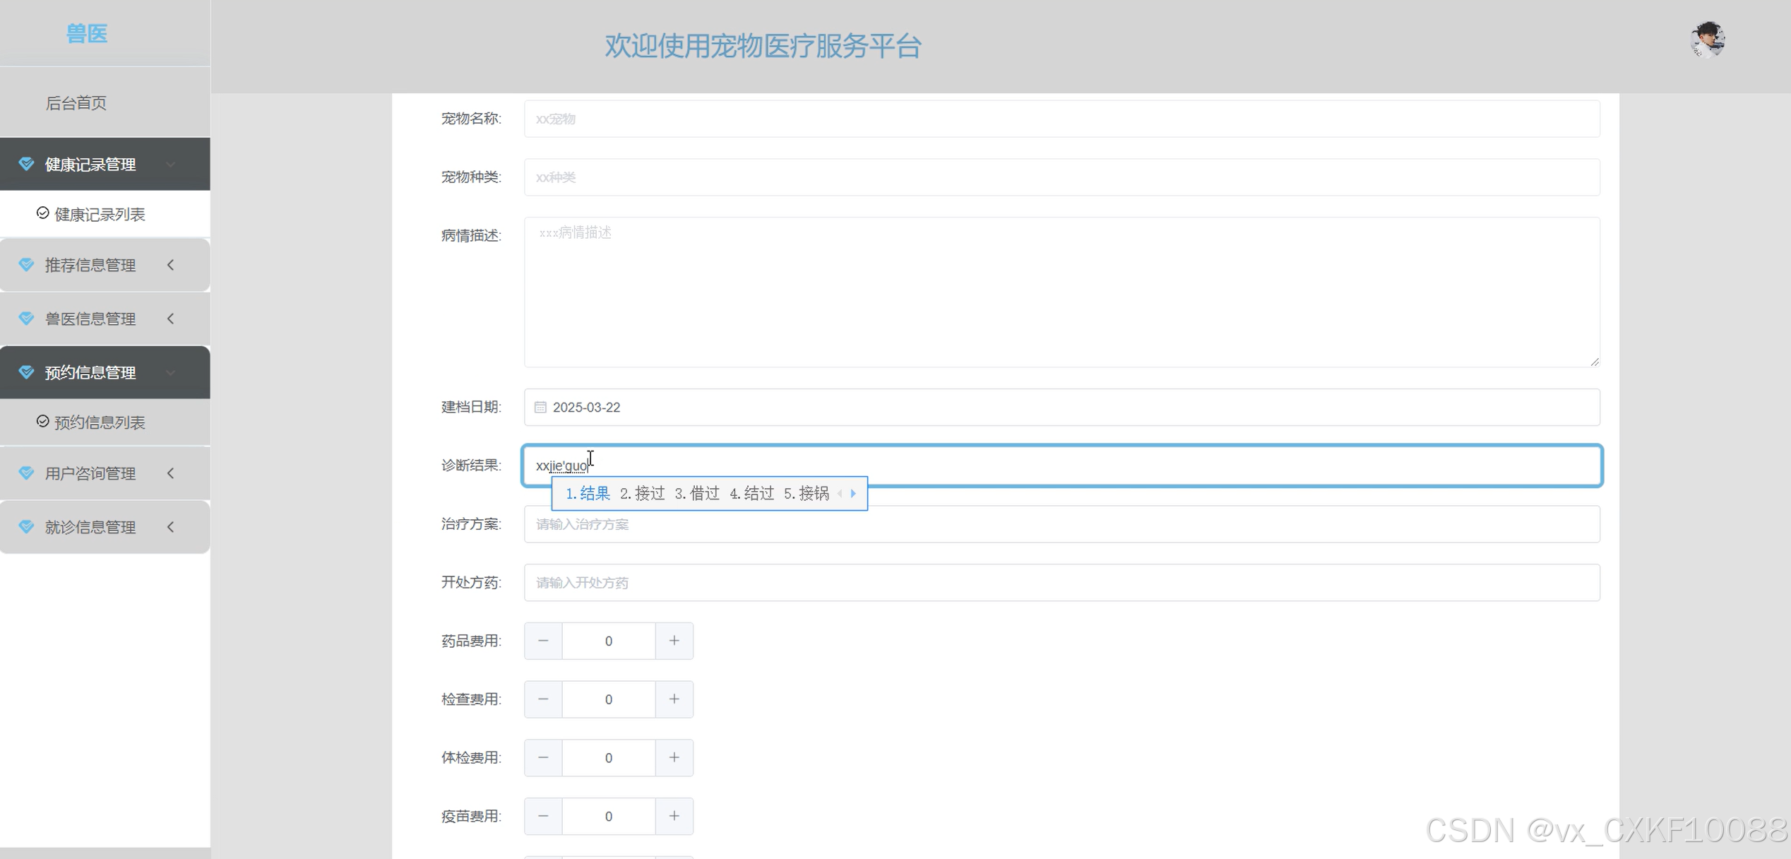
Task: Expand 就诊信息管理 section arrow
Action: (x=170, y=527)
